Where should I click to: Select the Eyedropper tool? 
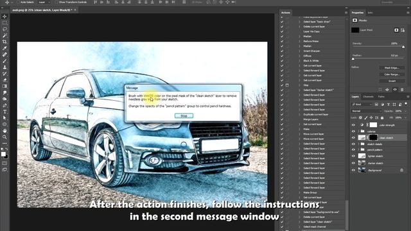(x=4, y=48)
